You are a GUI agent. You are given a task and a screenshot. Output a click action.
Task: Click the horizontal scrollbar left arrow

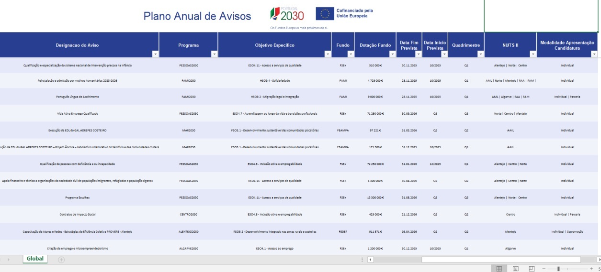[370, 260]
